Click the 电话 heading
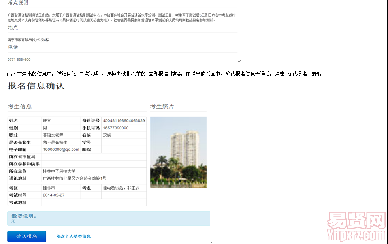The height and width of the screenshot is (244, 388). click(x=13, y=47)
